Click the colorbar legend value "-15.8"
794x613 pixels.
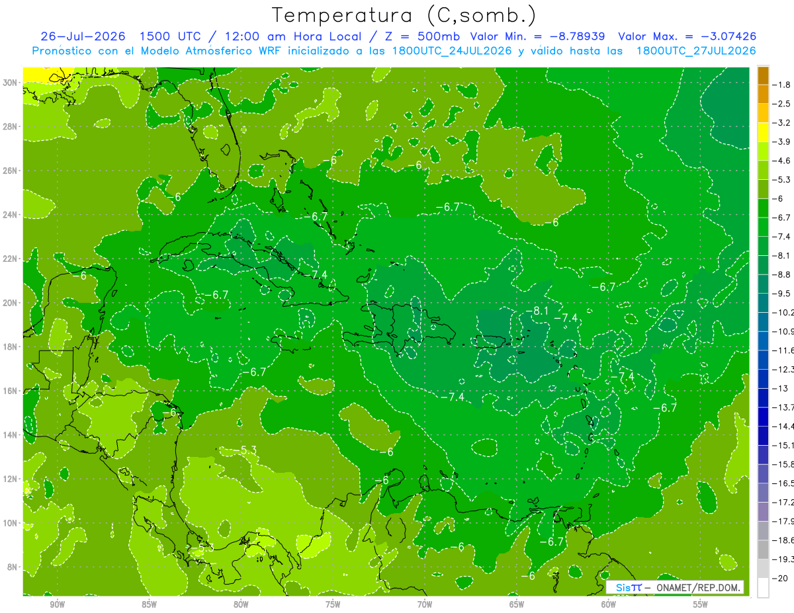pyautogui.click(x=783, y=464)
